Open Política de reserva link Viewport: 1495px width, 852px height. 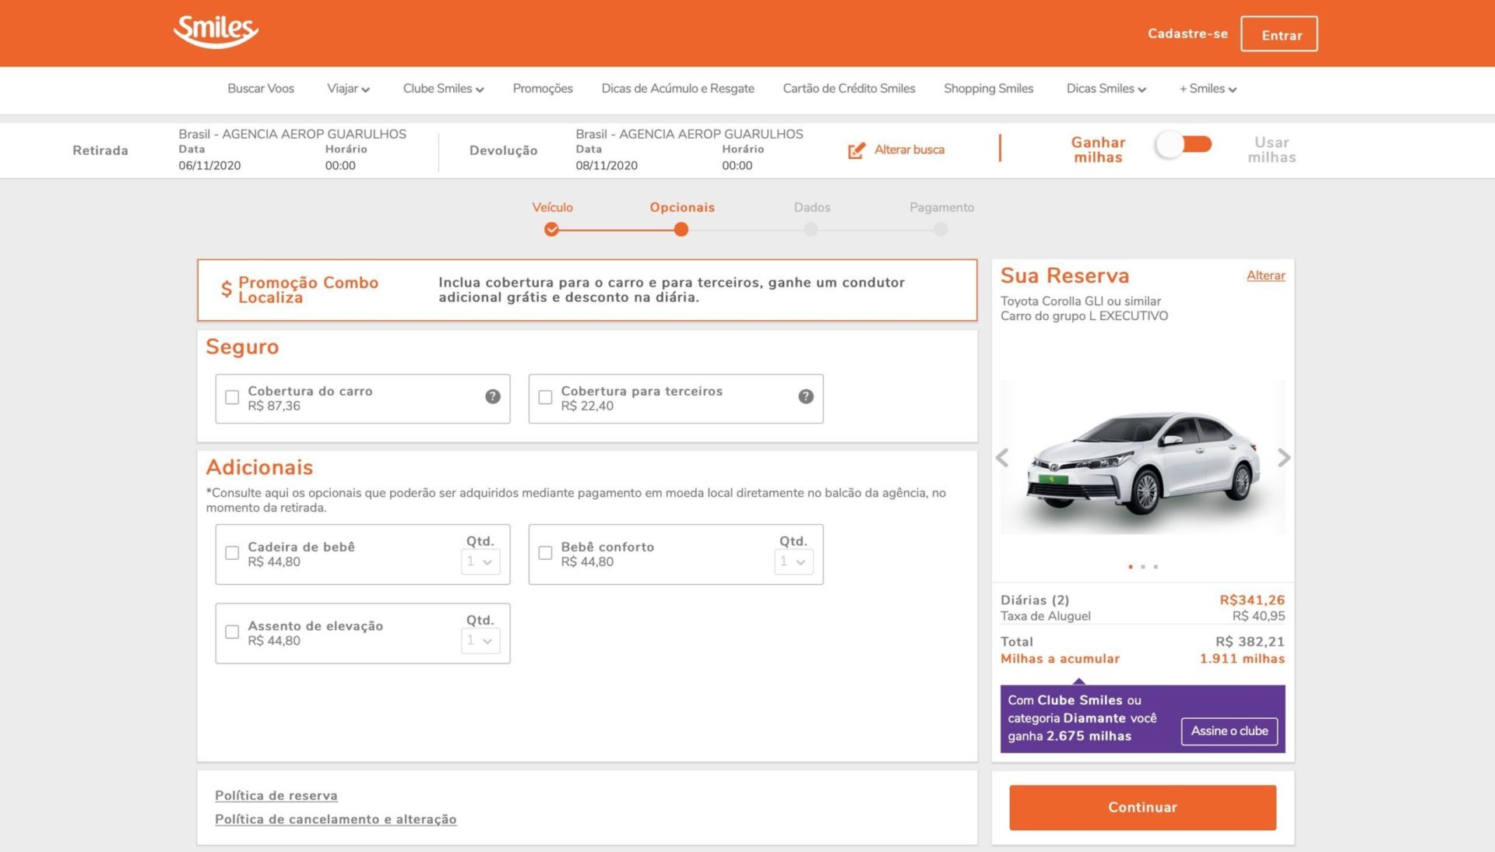click(x=276, y=795)
